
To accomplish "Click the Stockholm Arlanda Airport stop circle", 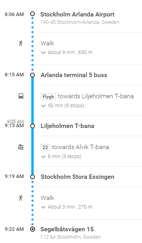I will pyautogui.click(x=32, y=14).
